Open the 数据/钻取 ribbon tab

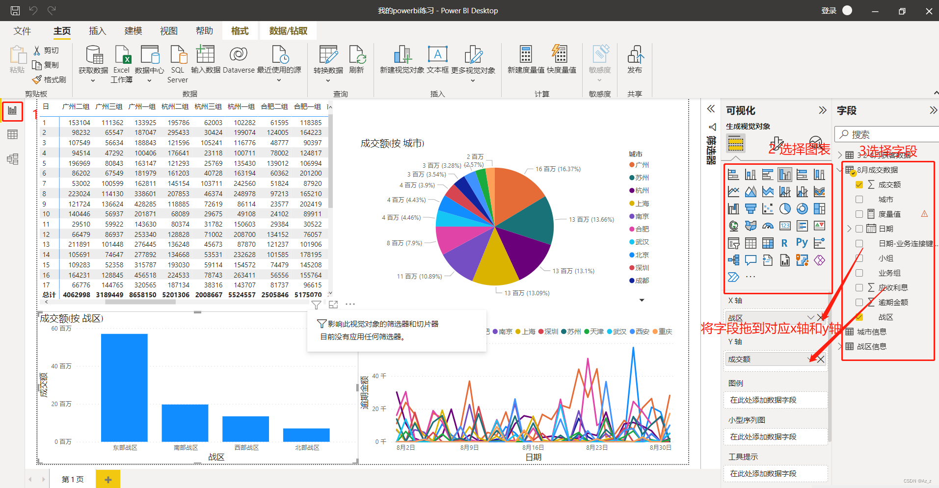288,30
